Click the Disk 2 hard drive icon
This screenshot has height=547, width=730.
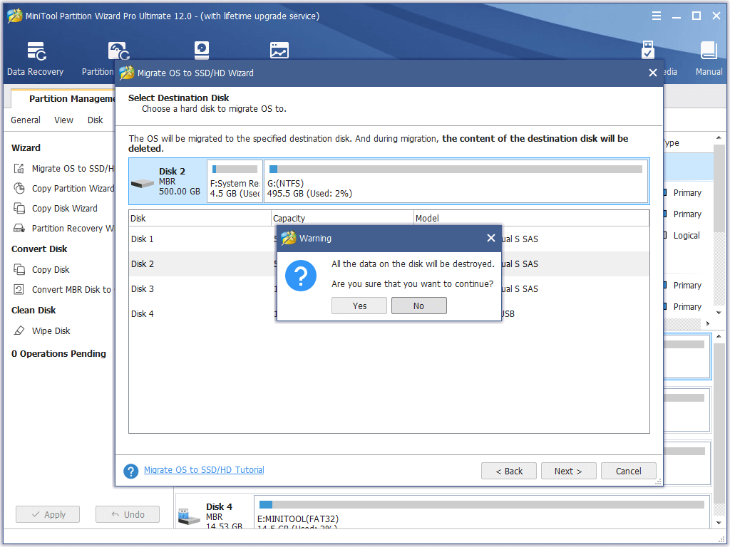143,184
